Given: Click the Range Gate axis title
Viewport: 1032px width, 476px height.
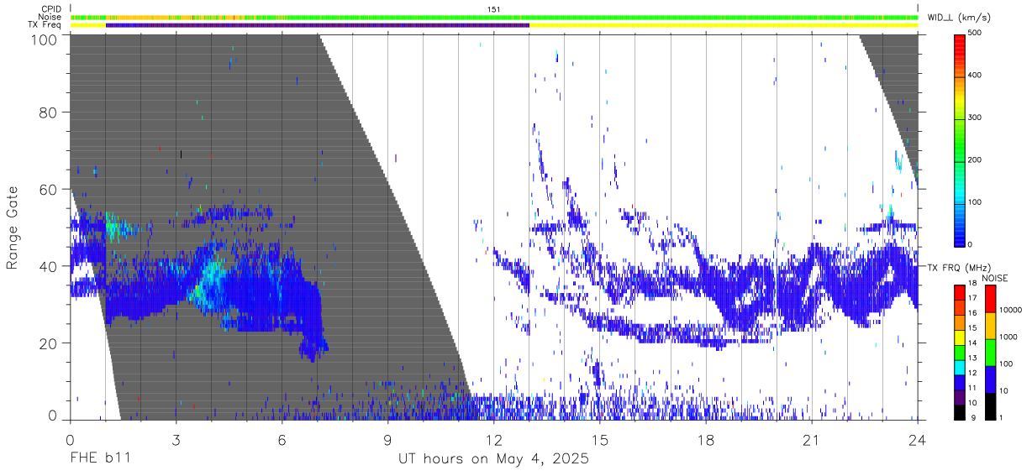Looking at the screenshot, I should click(13, 228).
